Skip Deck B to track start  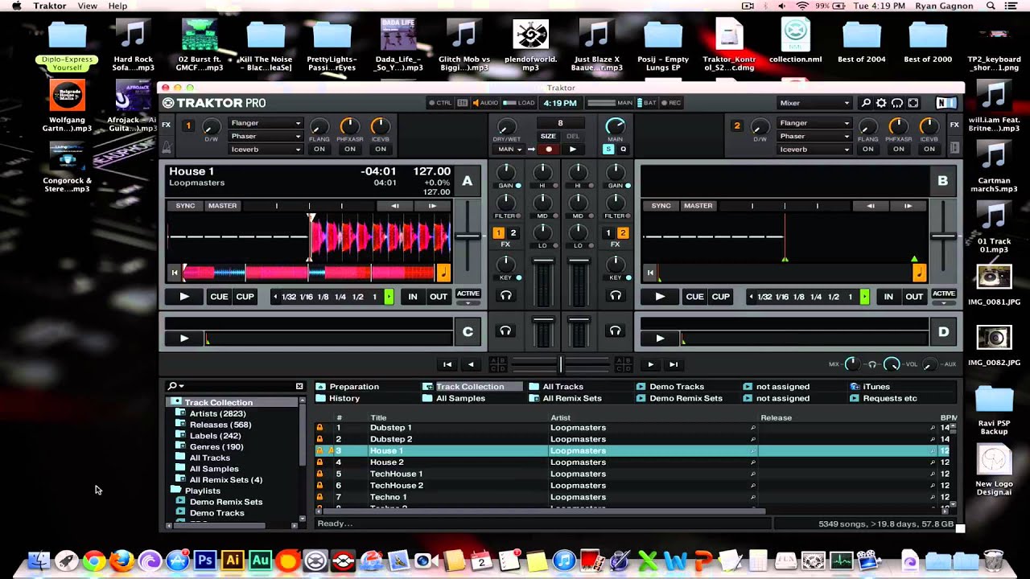click(x=650, y=273)
